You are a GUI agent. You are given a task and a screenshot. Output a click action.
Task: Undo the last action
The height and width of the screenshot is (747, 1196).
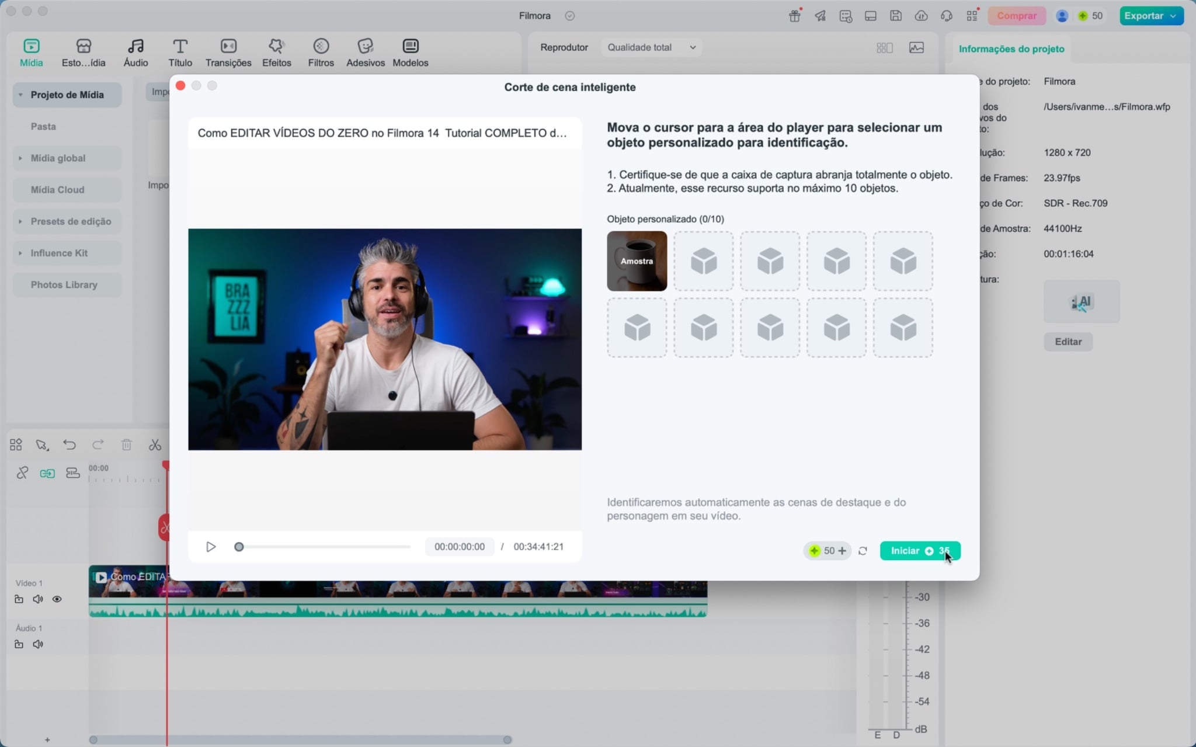(x=69, y=445)
